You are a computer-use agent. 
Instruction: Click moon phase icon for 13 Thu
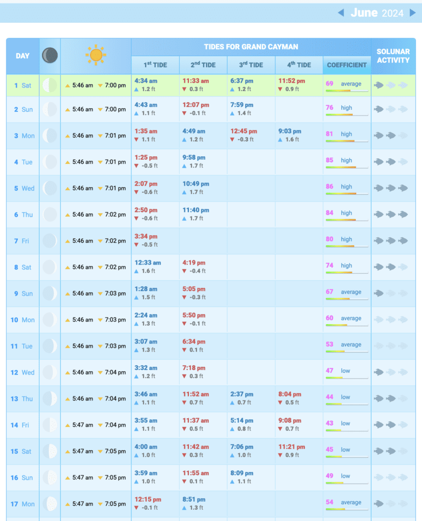(x=50, y=399)
